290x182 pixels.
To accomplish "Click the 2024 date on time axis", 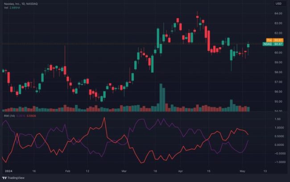I will [x=8, y=170].
